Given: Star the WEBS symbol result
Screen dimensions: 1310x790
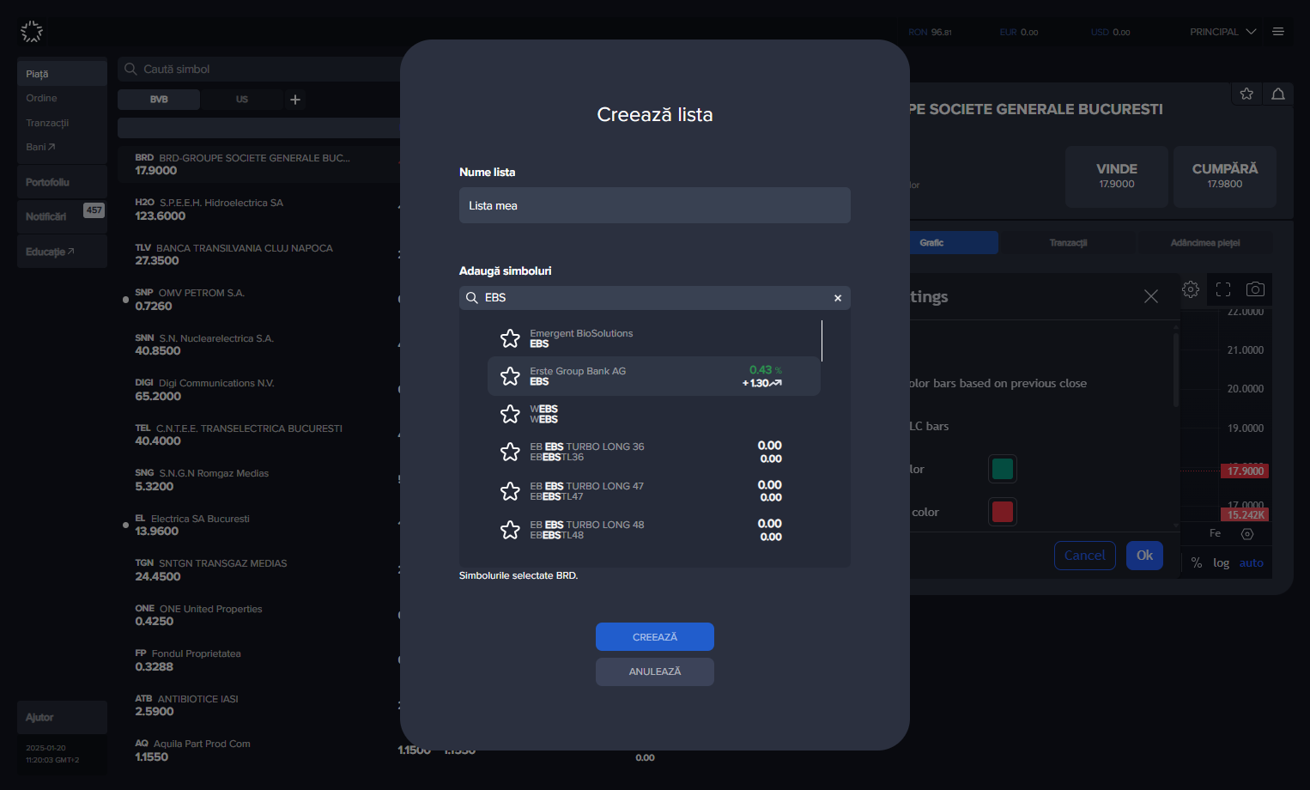Looking at the screenshot, I should (x=510, y=414).
